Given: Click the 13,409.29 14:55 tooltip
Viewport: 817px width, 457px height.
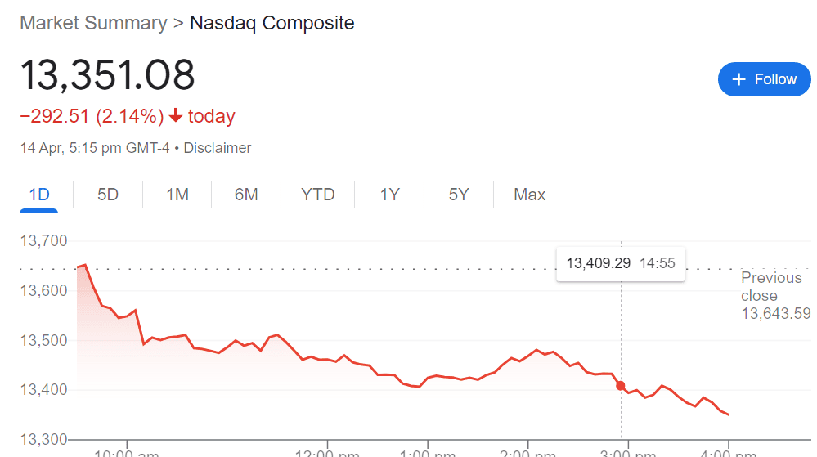Looking at the screenshot, I should click(x=621, y=263).
